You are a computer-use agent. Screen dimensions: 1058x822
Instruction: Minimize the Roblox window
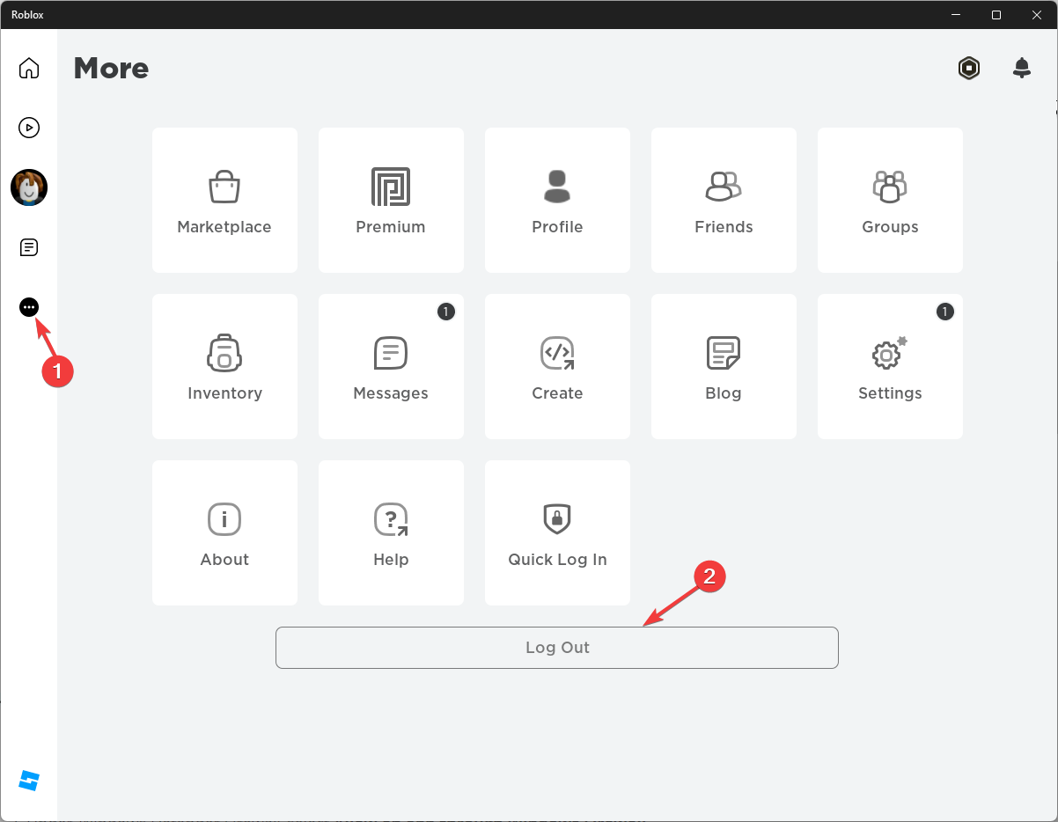tap(956, 14)
